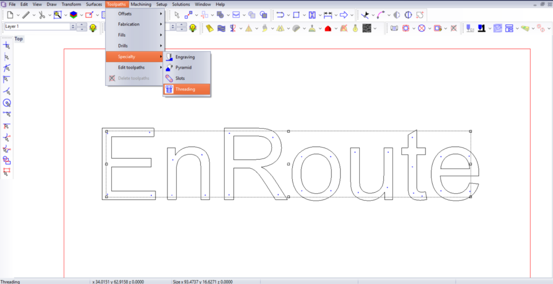Click the Specialty menu entry
The image size is (553, 284).
pos(135,57)
